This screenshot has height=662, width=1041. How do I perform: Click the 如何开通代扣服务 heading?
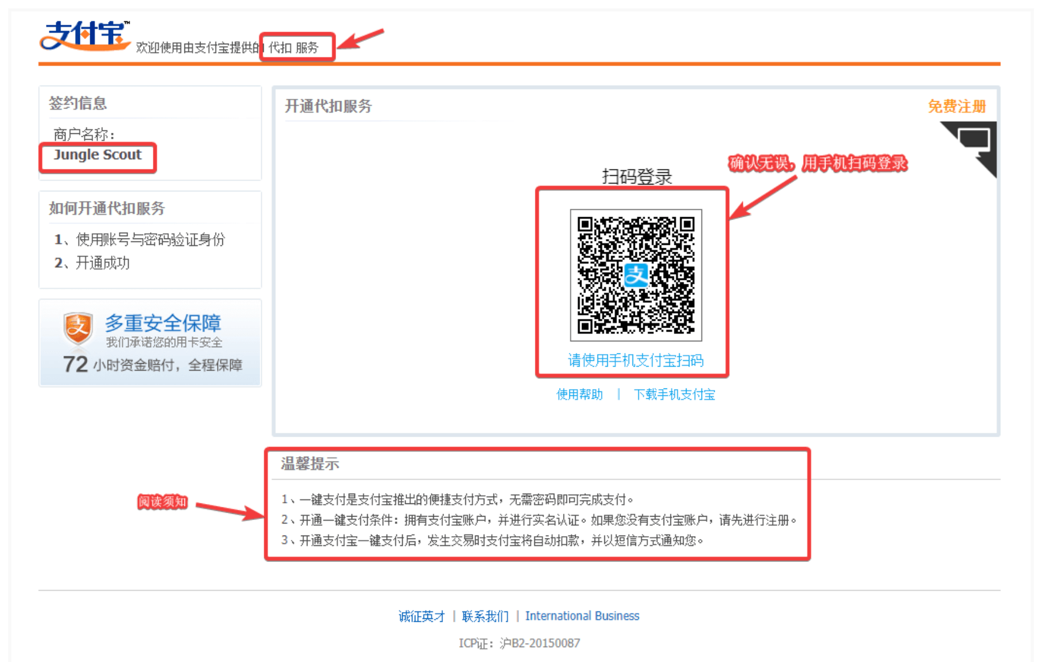pos(107,208)
